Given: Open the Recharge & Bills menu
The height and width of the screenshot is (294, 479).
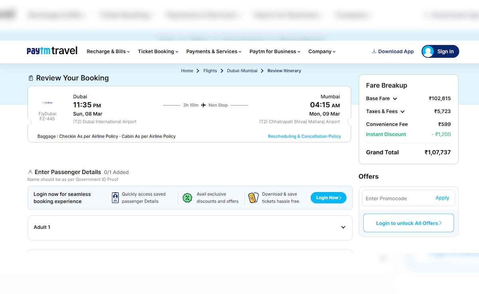Looking at the screenshot, I should tap(108, 51).
